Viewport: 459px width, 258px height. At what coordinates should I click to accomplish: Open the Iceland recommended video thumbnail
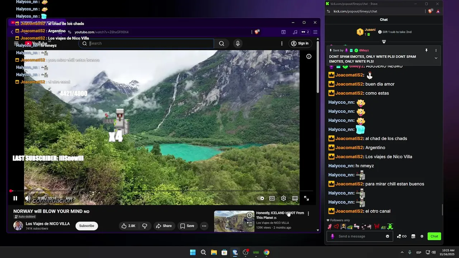[234, 221]
